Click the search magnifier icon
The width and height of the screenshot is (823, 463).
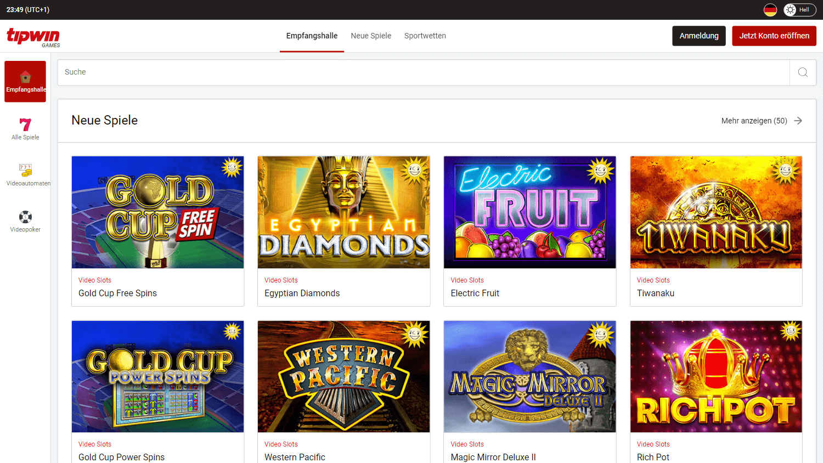click(x=803, y=72)
